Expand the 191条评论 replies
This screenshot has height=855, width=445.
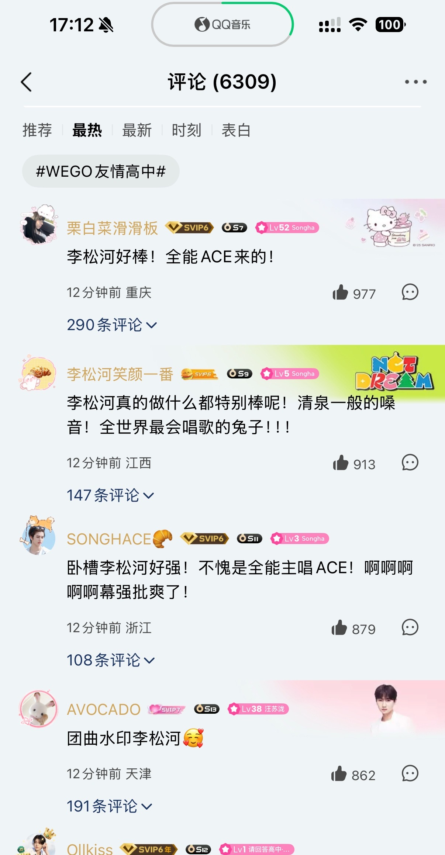(x=109, y=806)
